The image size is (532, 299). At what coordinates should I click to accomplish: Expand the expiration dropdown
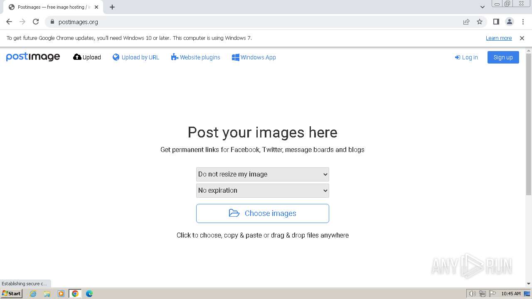point(263,191)
